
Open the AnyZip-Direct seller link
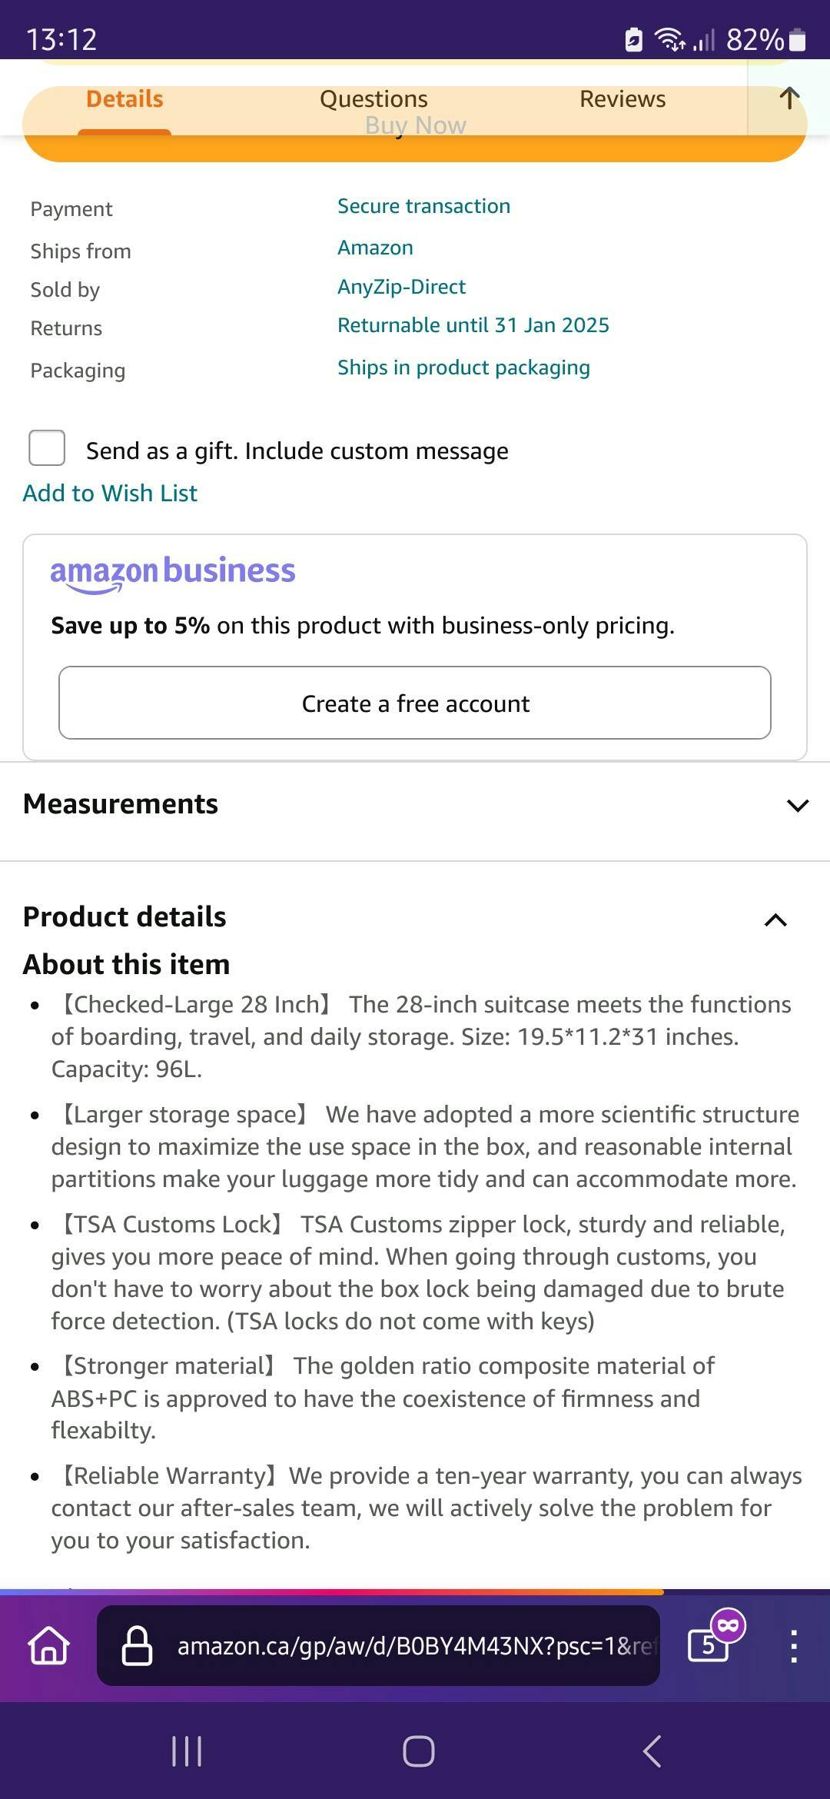click(401, 287)
